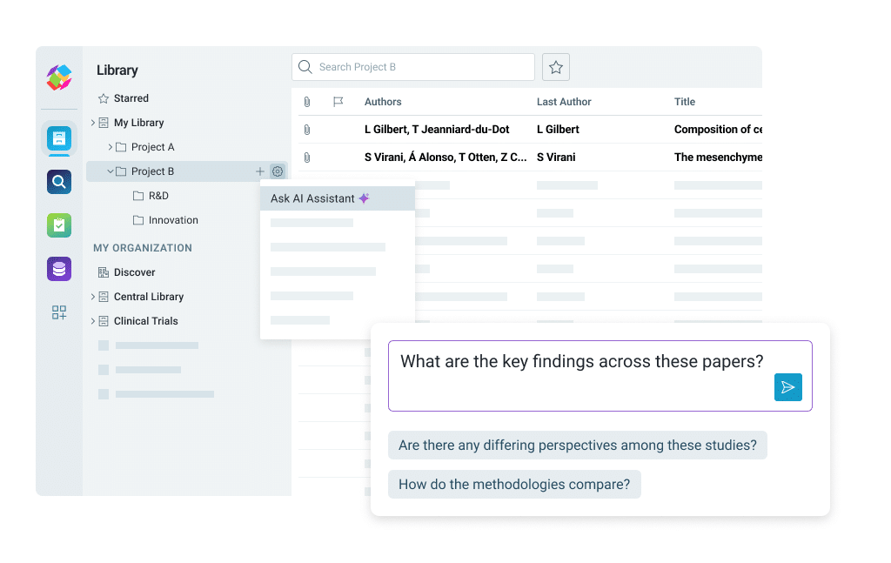Open the search icon in the sidebar

tap(59, 182)
